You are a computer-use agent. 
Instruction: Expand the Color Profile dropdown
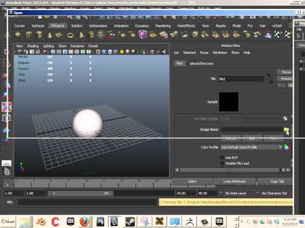(252, 147)
